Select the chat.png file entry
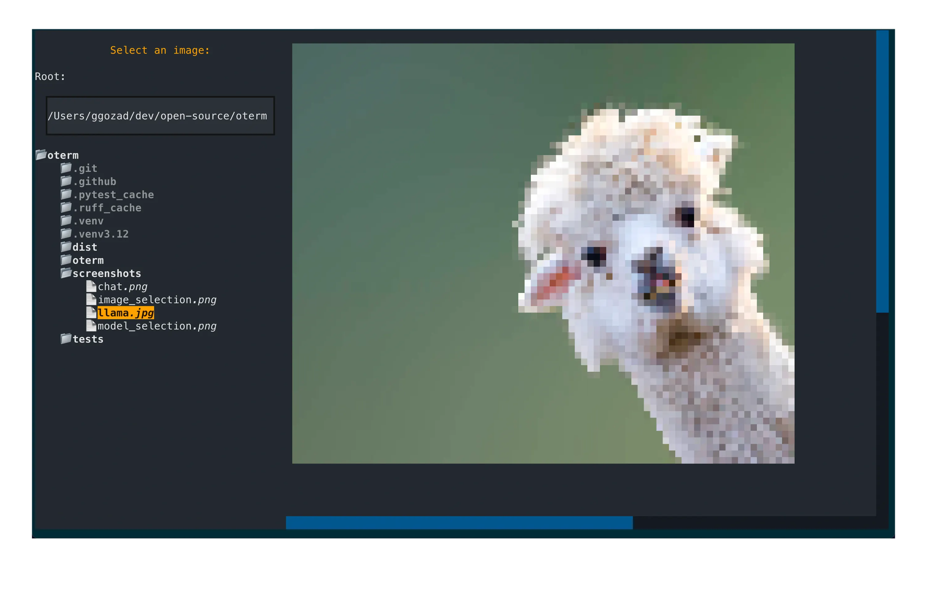 click(x=122, y=287)
